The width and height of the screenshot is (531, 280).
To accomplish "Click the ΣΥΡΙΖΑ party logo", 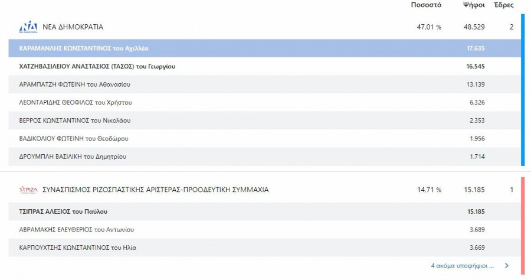I will 28,190.
